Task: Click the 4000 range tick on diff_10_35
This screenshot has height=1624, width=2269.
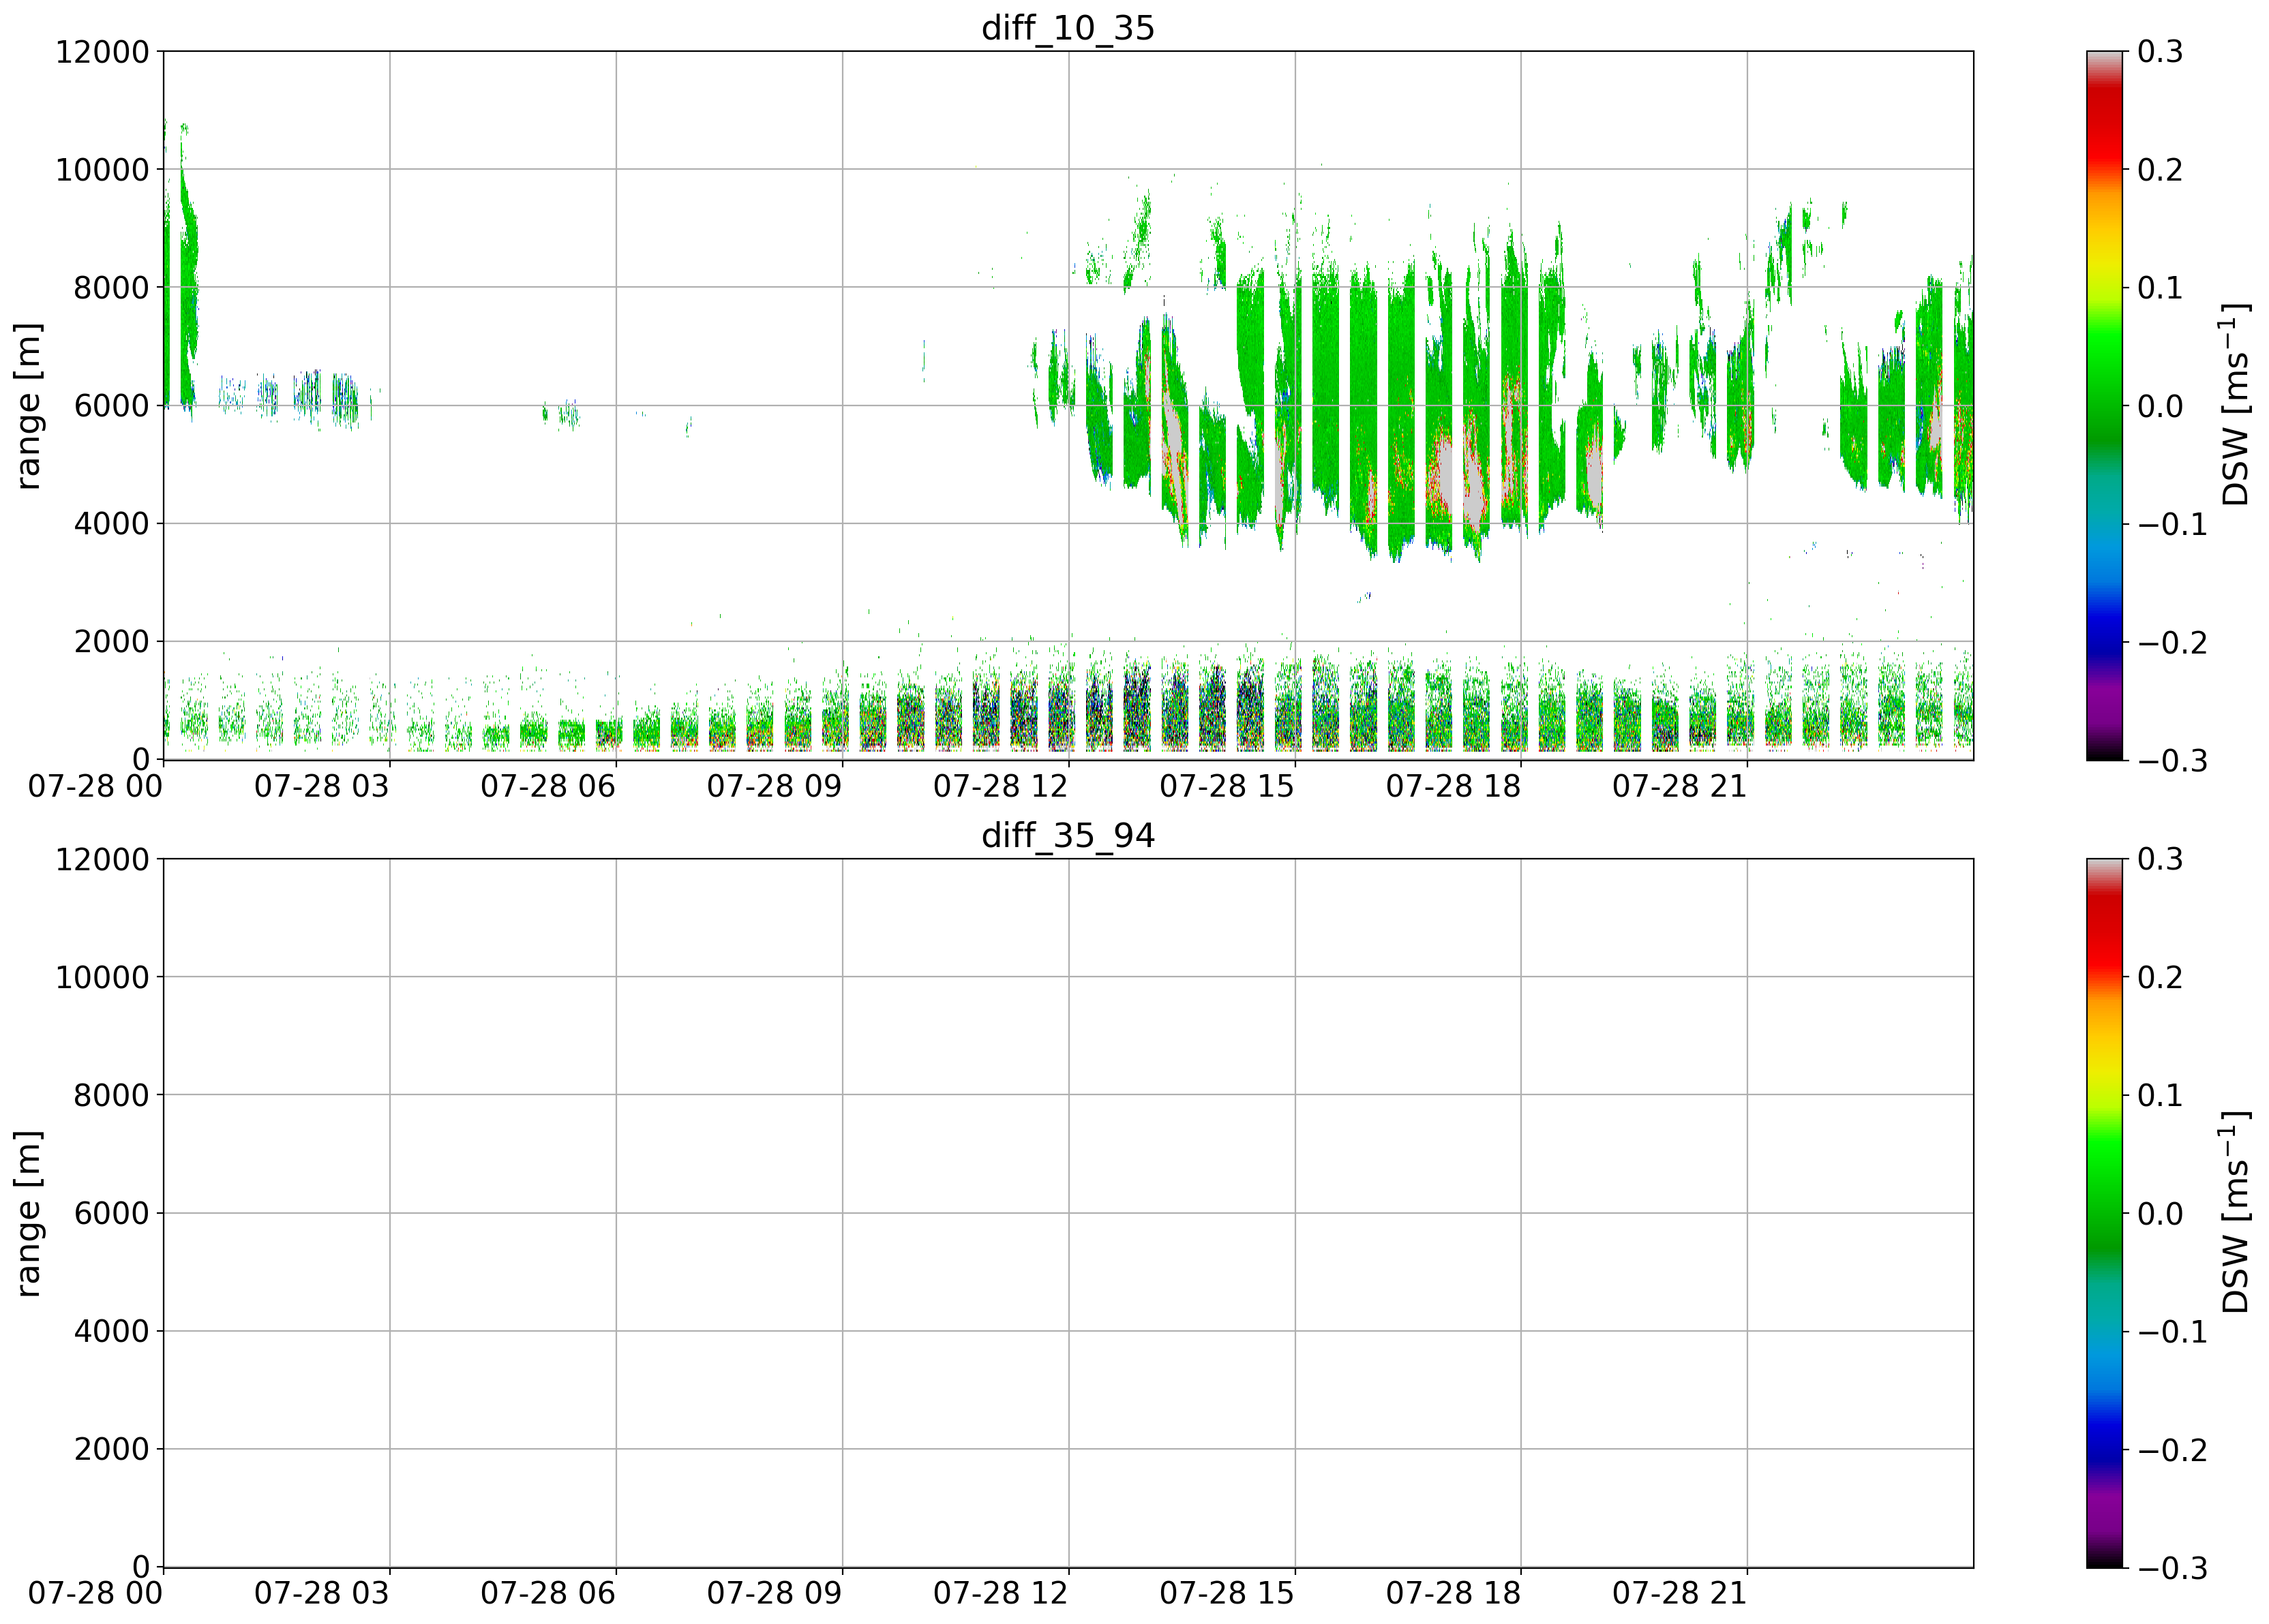Action: click(x=111, y=523)
